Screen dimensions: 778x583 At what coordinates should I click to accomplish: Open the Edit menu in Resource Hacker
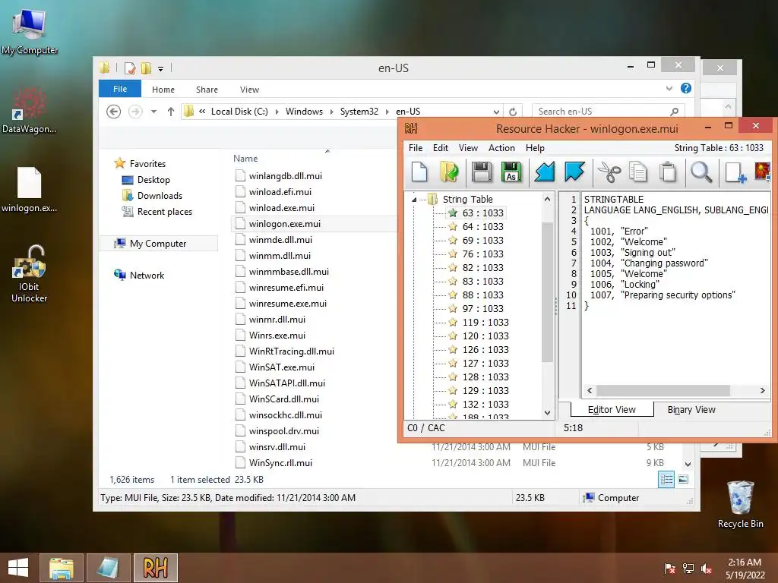(440, 148)
